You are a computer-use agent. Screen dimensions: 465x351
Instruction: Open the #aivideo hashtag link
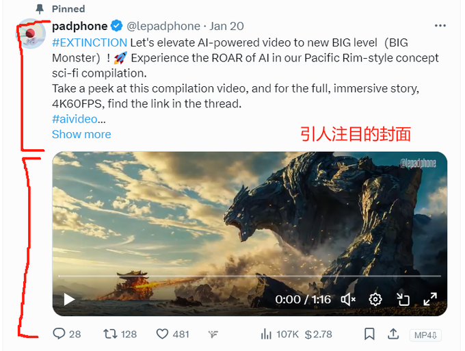coord(75,119)
